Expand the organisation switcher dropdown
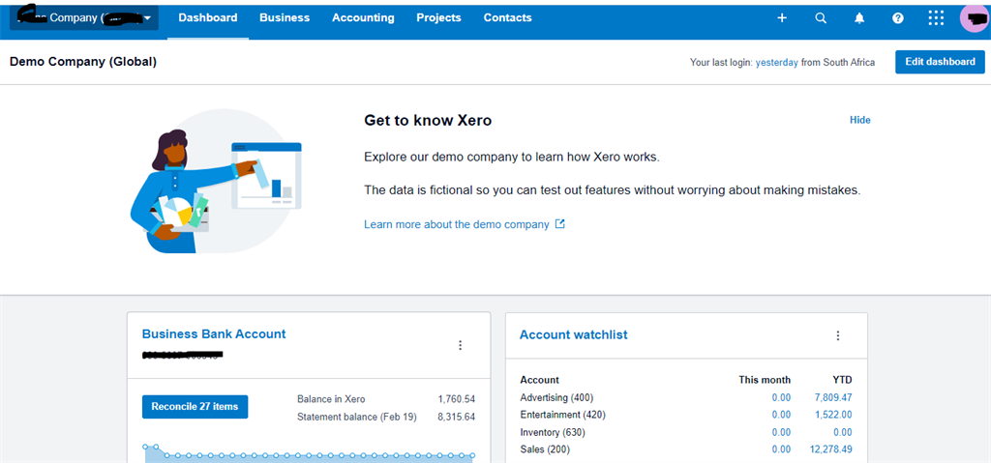 point(84,18)
